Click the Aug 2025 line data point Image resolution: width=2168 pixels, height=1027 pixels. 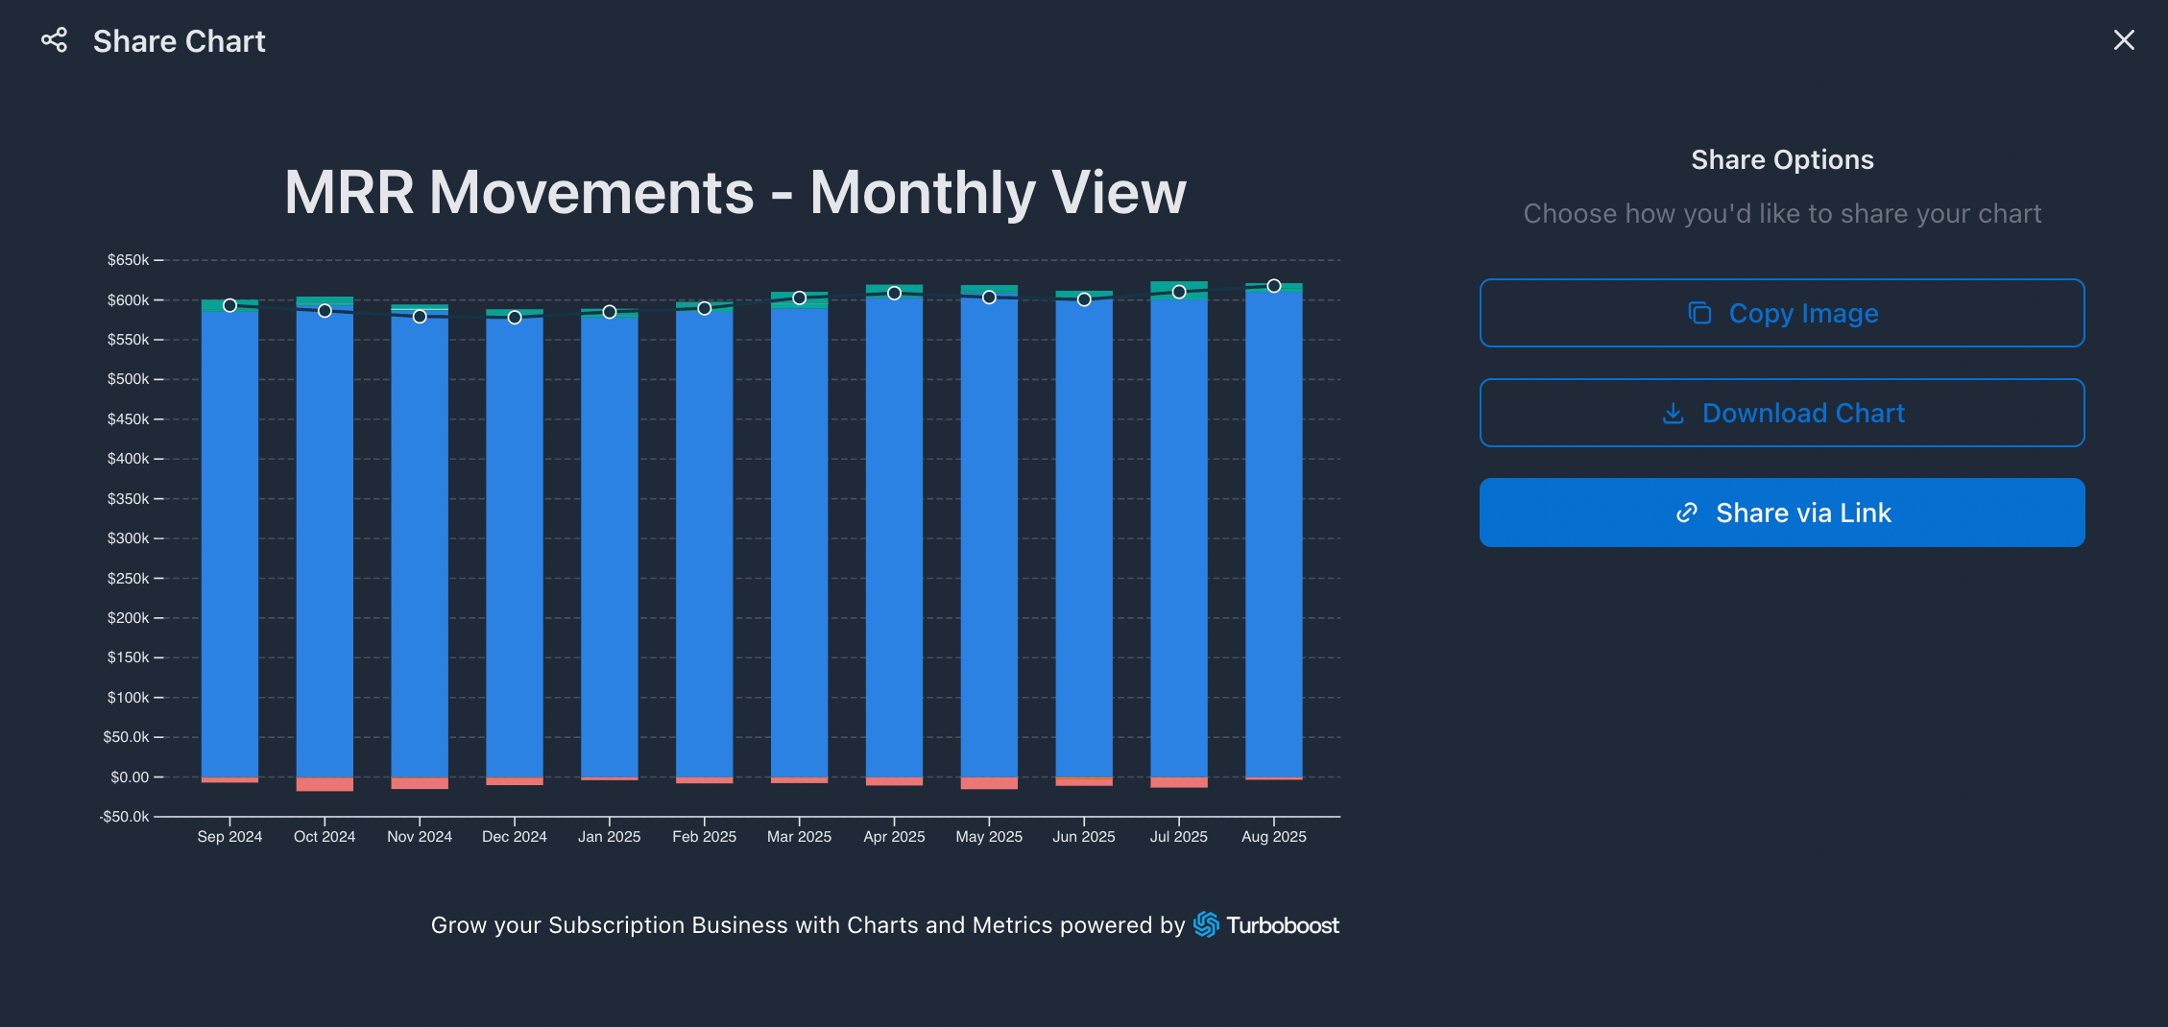coord(1274,286)
